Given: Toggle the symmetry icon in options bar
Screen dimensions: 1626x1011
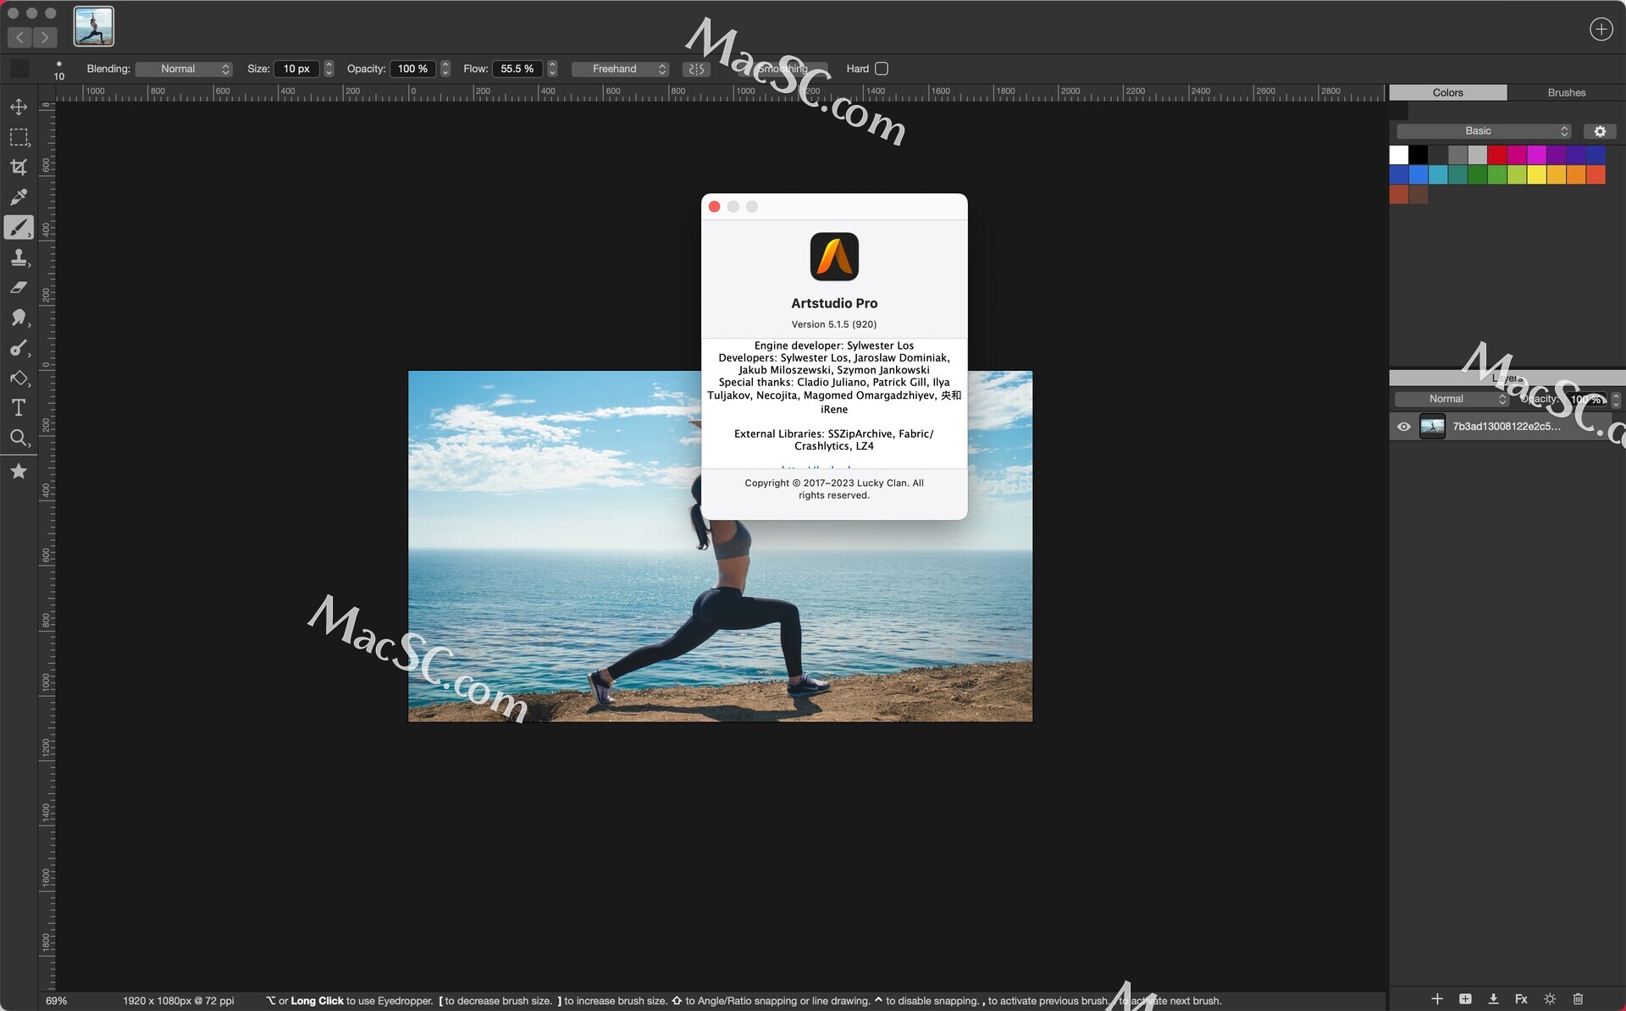Looking at the screenshot, I should (x=696, y=69).
